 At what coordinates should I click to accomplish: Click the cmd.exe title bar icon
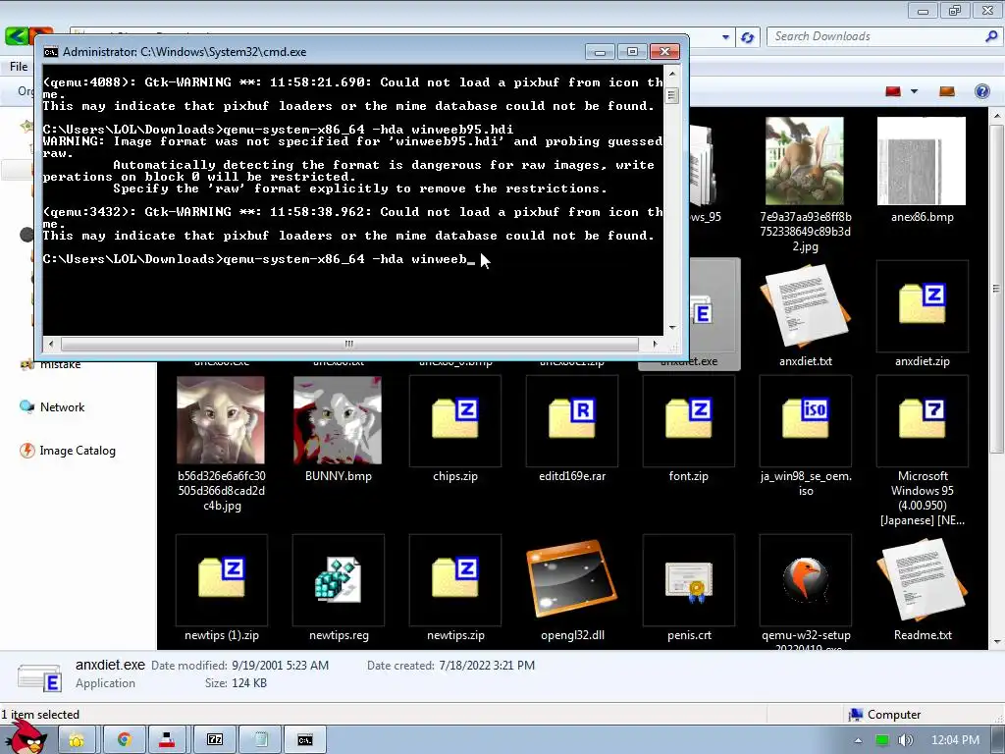click(51, 52)
